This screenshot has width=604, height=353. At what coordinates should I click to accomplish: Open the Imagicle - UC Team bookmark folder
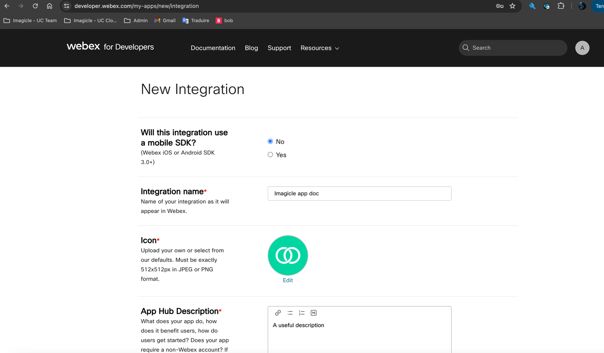point(30,20)
